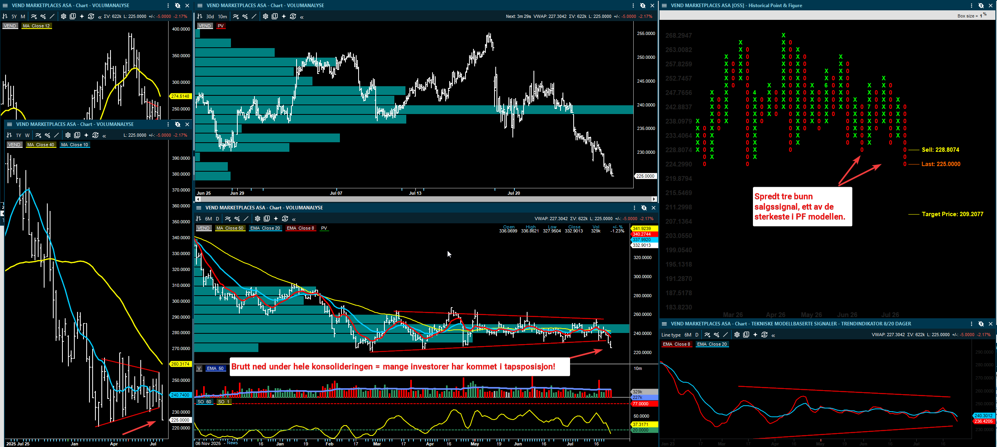
Task: Collapse the toolbar in the 6M chart
Action: (294, 219)
